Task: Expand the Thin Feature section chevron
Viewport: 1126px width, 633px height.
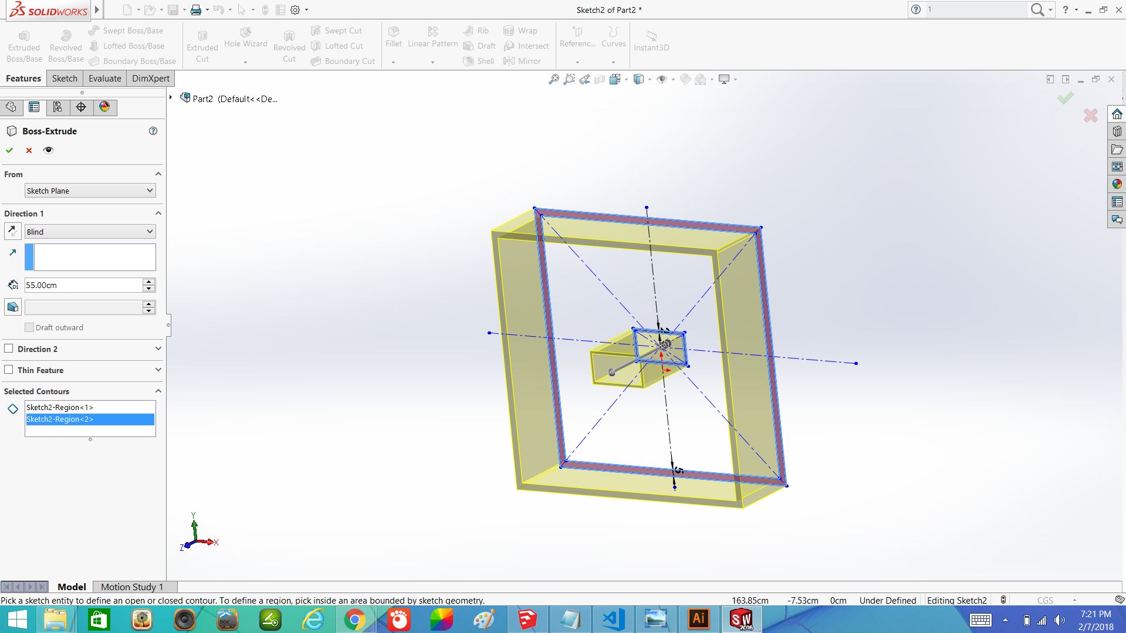Action: 158,370
